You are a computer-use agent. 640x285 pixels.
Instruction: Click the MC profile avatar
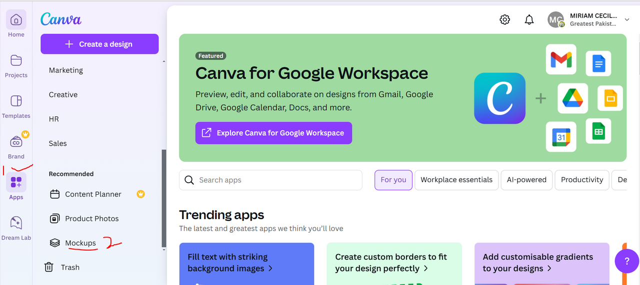tap(555, 20)
